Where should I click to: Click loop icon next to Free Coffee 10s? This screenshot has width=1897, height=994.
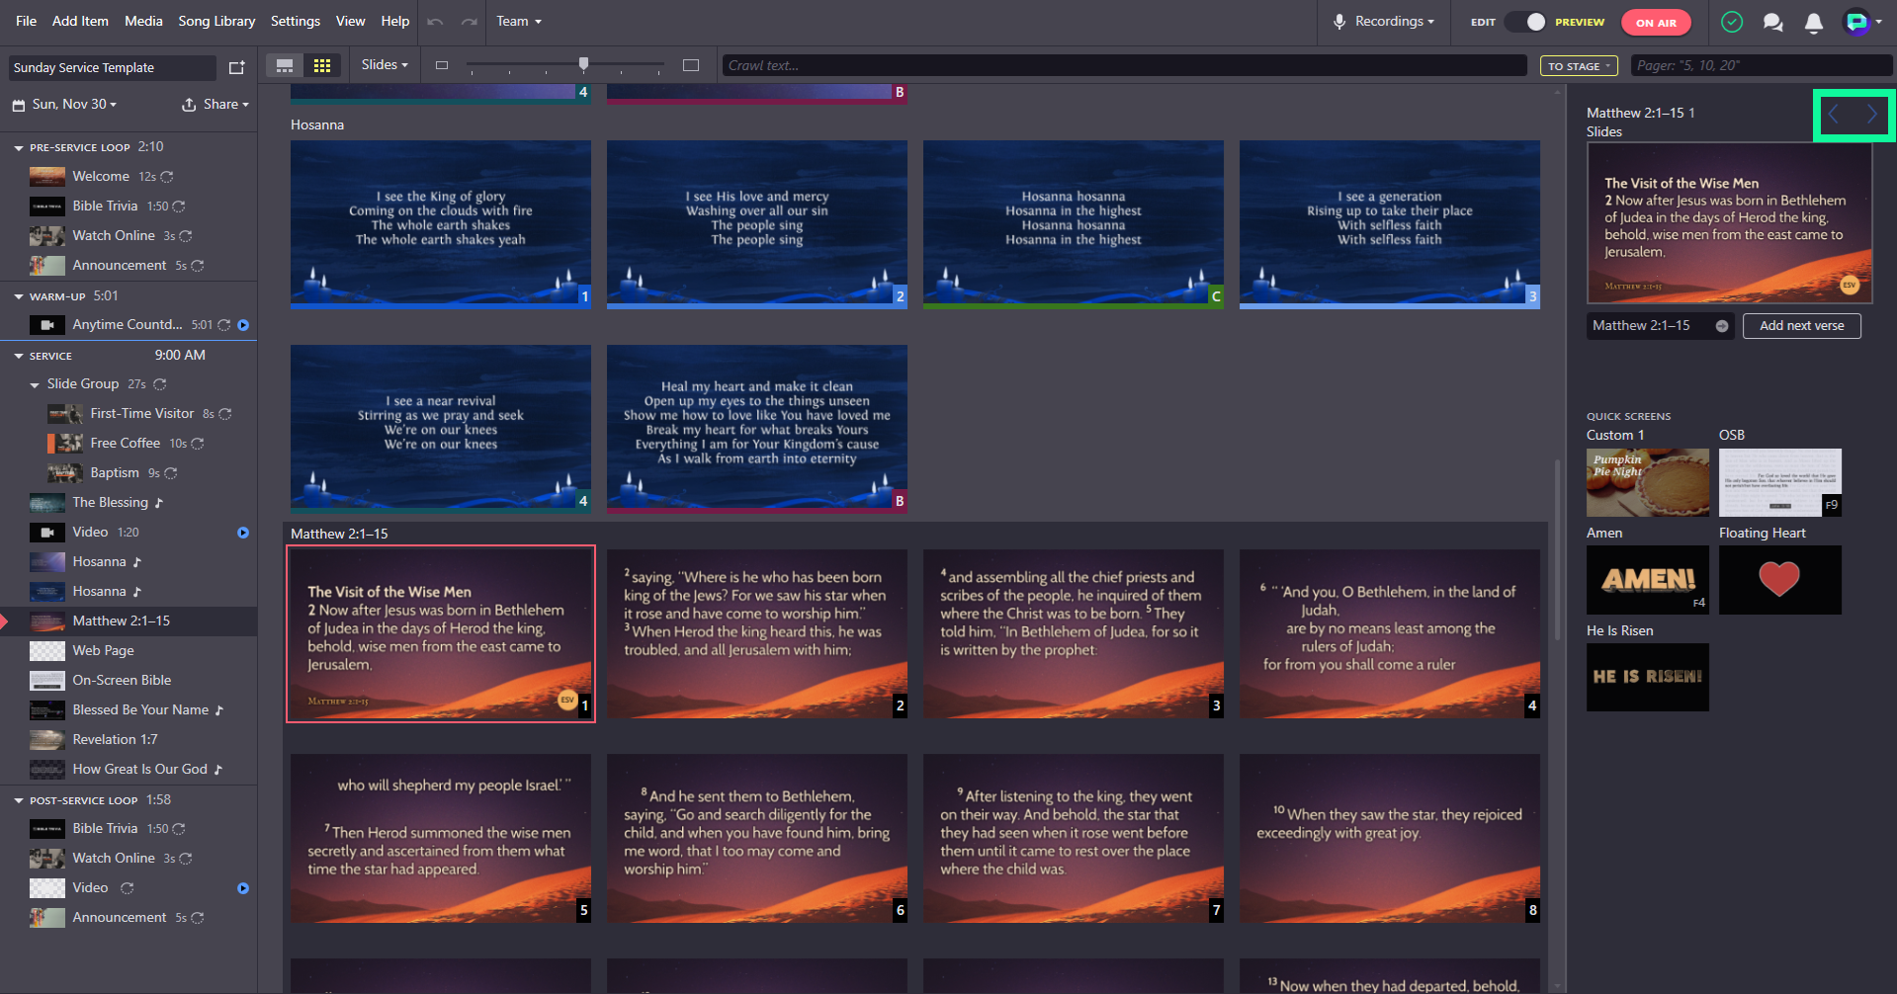pos(198,444)
